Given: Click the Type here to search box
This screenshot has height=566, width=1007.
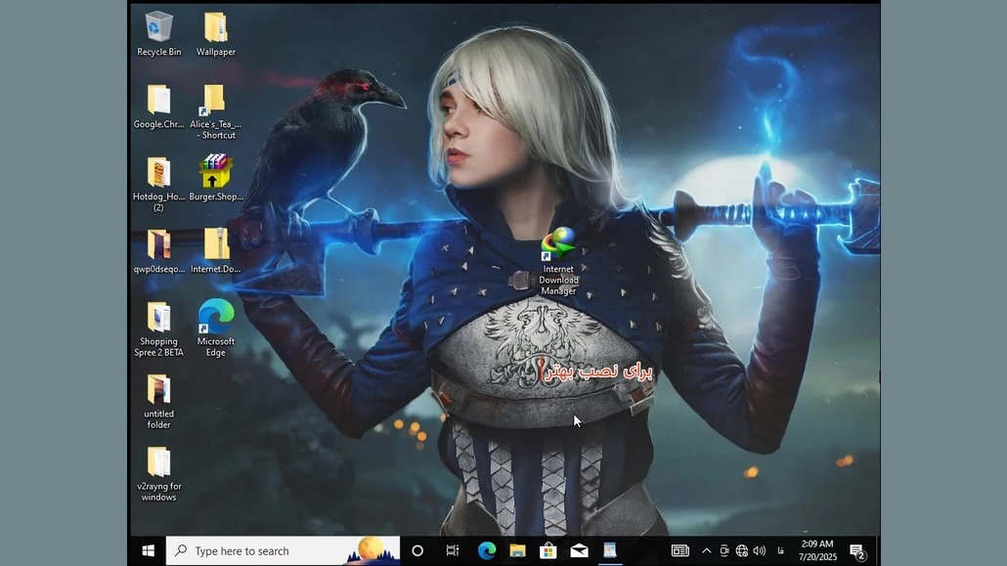Looking at the screenshot, I should (x=283, y=550).
